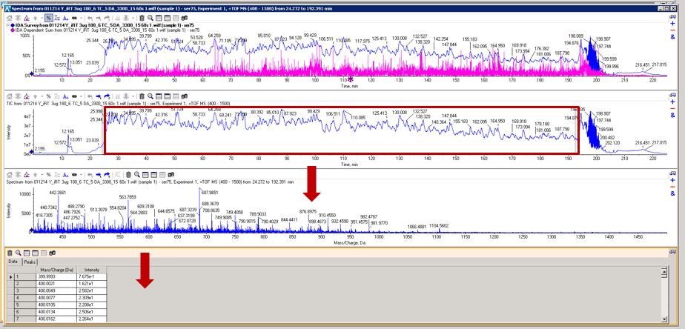Screen dimensions: 685x329
Task: Collapse trace list expander in top pane
Action: click(x=8, y=25)
